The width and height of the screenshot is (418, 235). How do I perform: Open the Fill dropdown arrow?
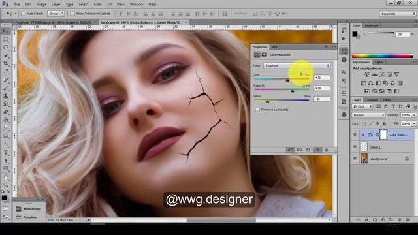414,123
